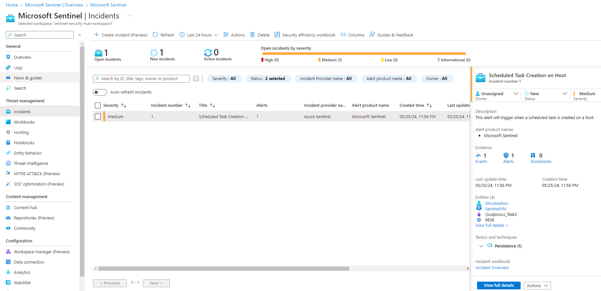
Task: Open Incident Provider name filter
Action: (x=326, y=78)
